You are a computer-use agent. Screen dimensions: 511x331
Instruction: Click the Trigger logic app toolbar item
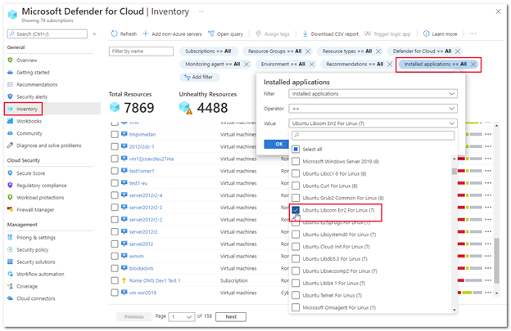pos(387,34)
